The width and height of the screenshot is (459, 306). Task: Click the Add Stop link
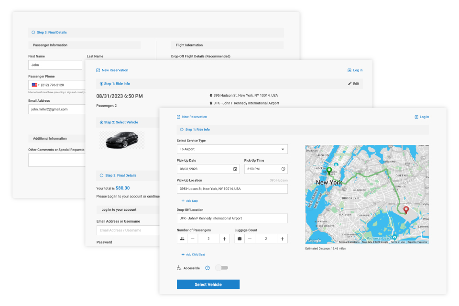pyautogui.click(x=190, y=201)
